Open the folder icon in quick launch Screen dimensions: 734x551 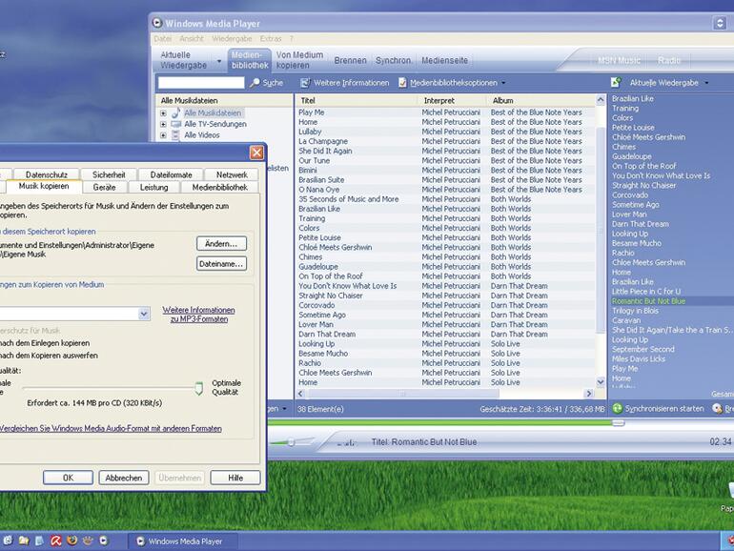(x=24, y=541)
